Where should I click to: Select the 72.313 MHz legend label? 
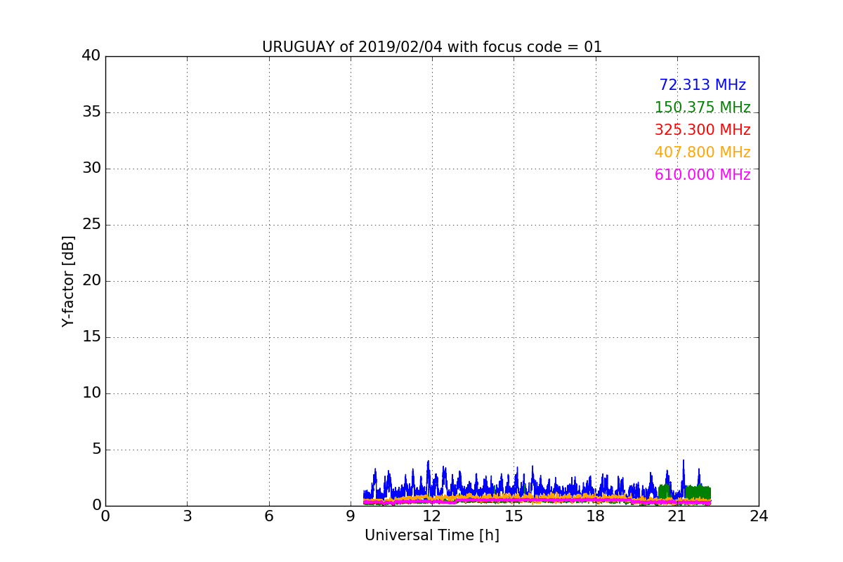(x=702, y=85)
